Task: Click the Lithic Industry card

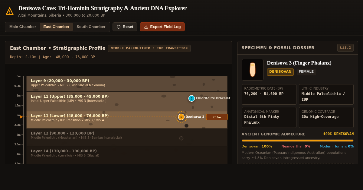Action: [x=326, y=94]
